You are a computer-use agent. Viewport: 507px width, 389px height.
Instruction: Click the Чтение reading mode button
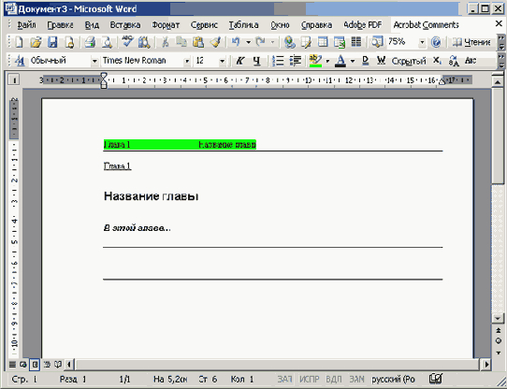click(471, 42)
